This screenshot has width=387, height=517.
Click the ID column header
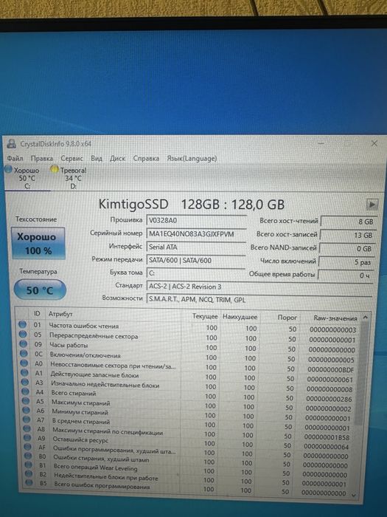(x=37, y=314)
